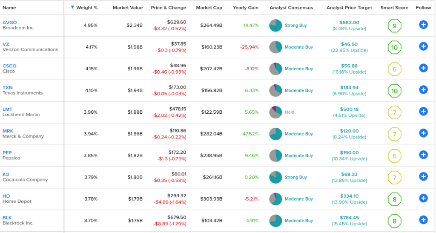
Task: Toggle follow for Home Depot
Action: click(x=423, y=198)
